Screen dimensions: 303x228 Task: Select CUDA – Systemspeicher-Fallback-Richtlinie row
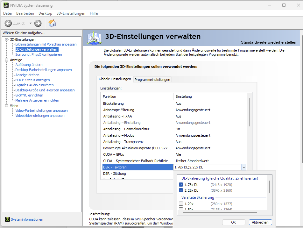[x=174, y=161]
